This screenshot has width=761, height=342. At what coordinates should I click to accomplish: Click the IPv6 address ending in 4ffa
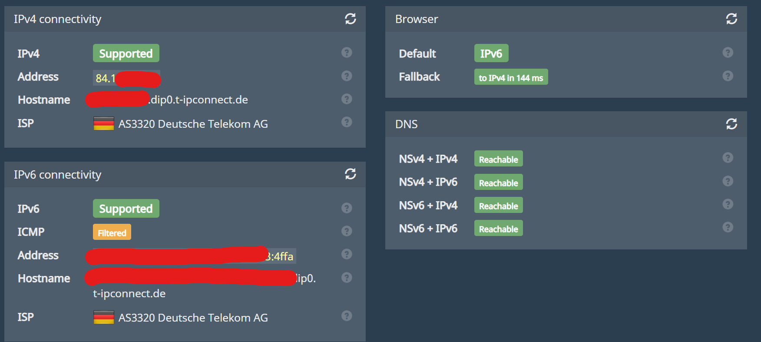281,256
